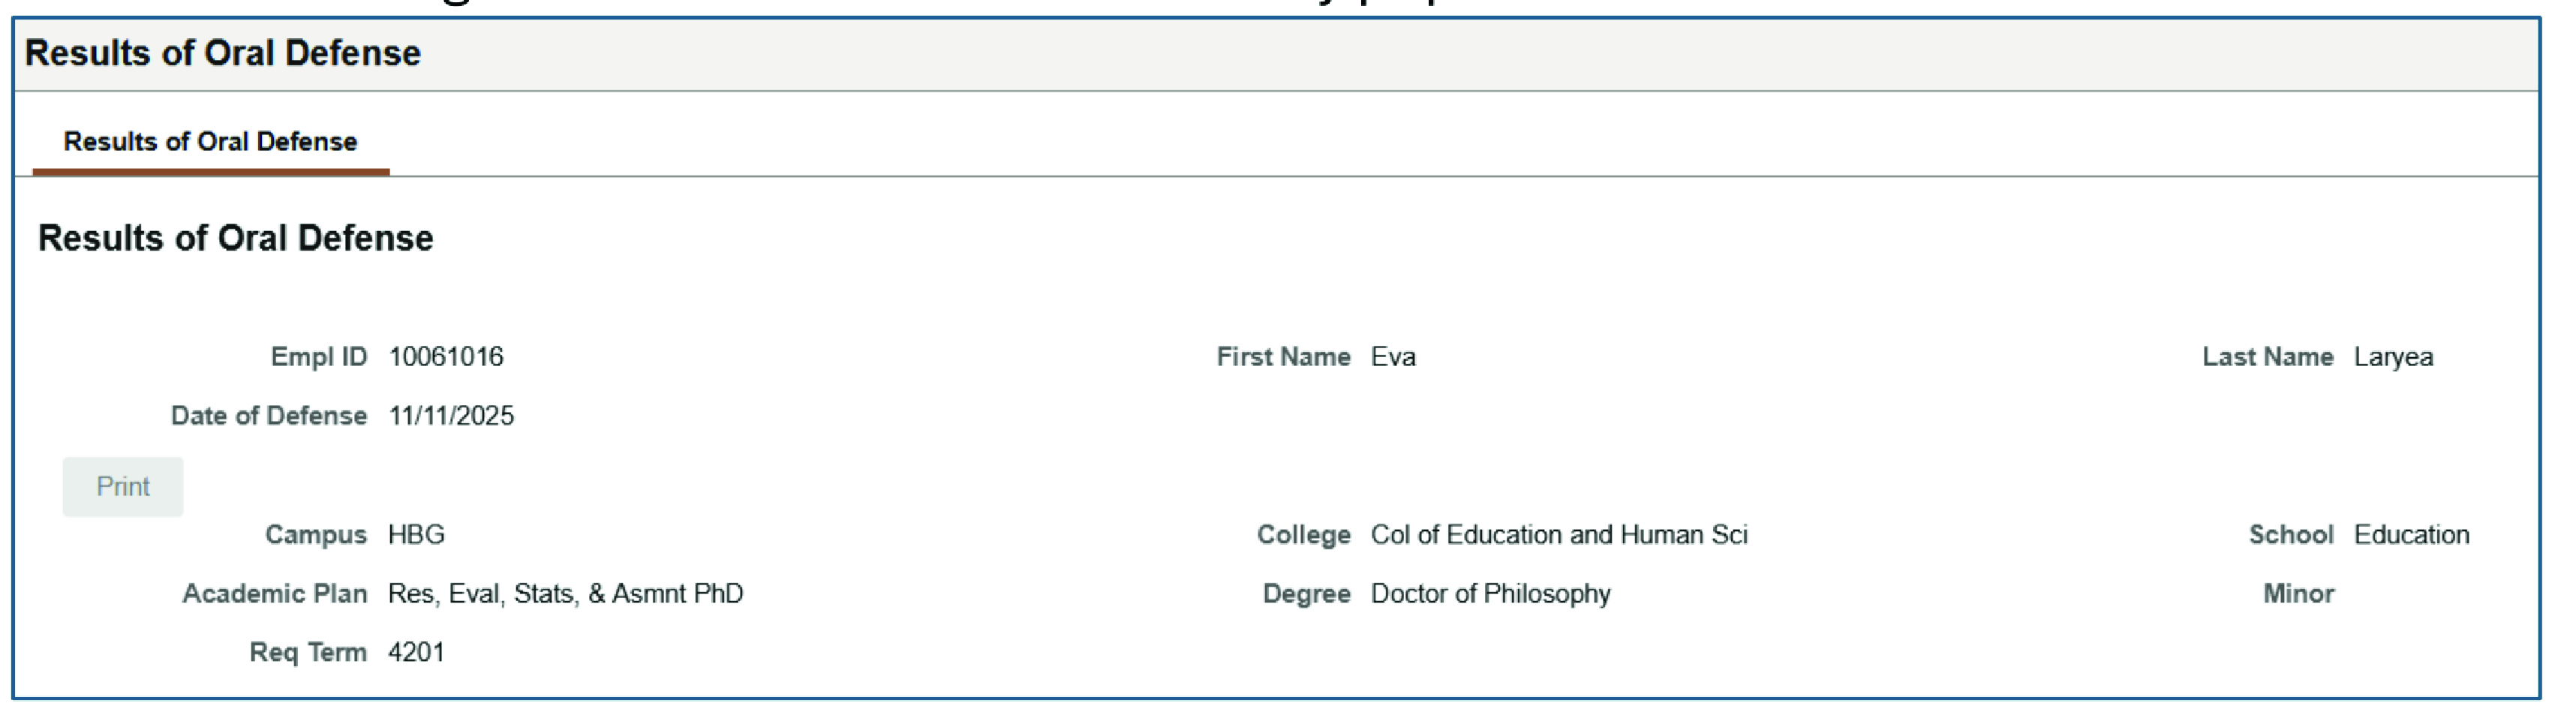Click the campus value HBG
This screenshot has width=2558, height=715.
click(416, 534)
